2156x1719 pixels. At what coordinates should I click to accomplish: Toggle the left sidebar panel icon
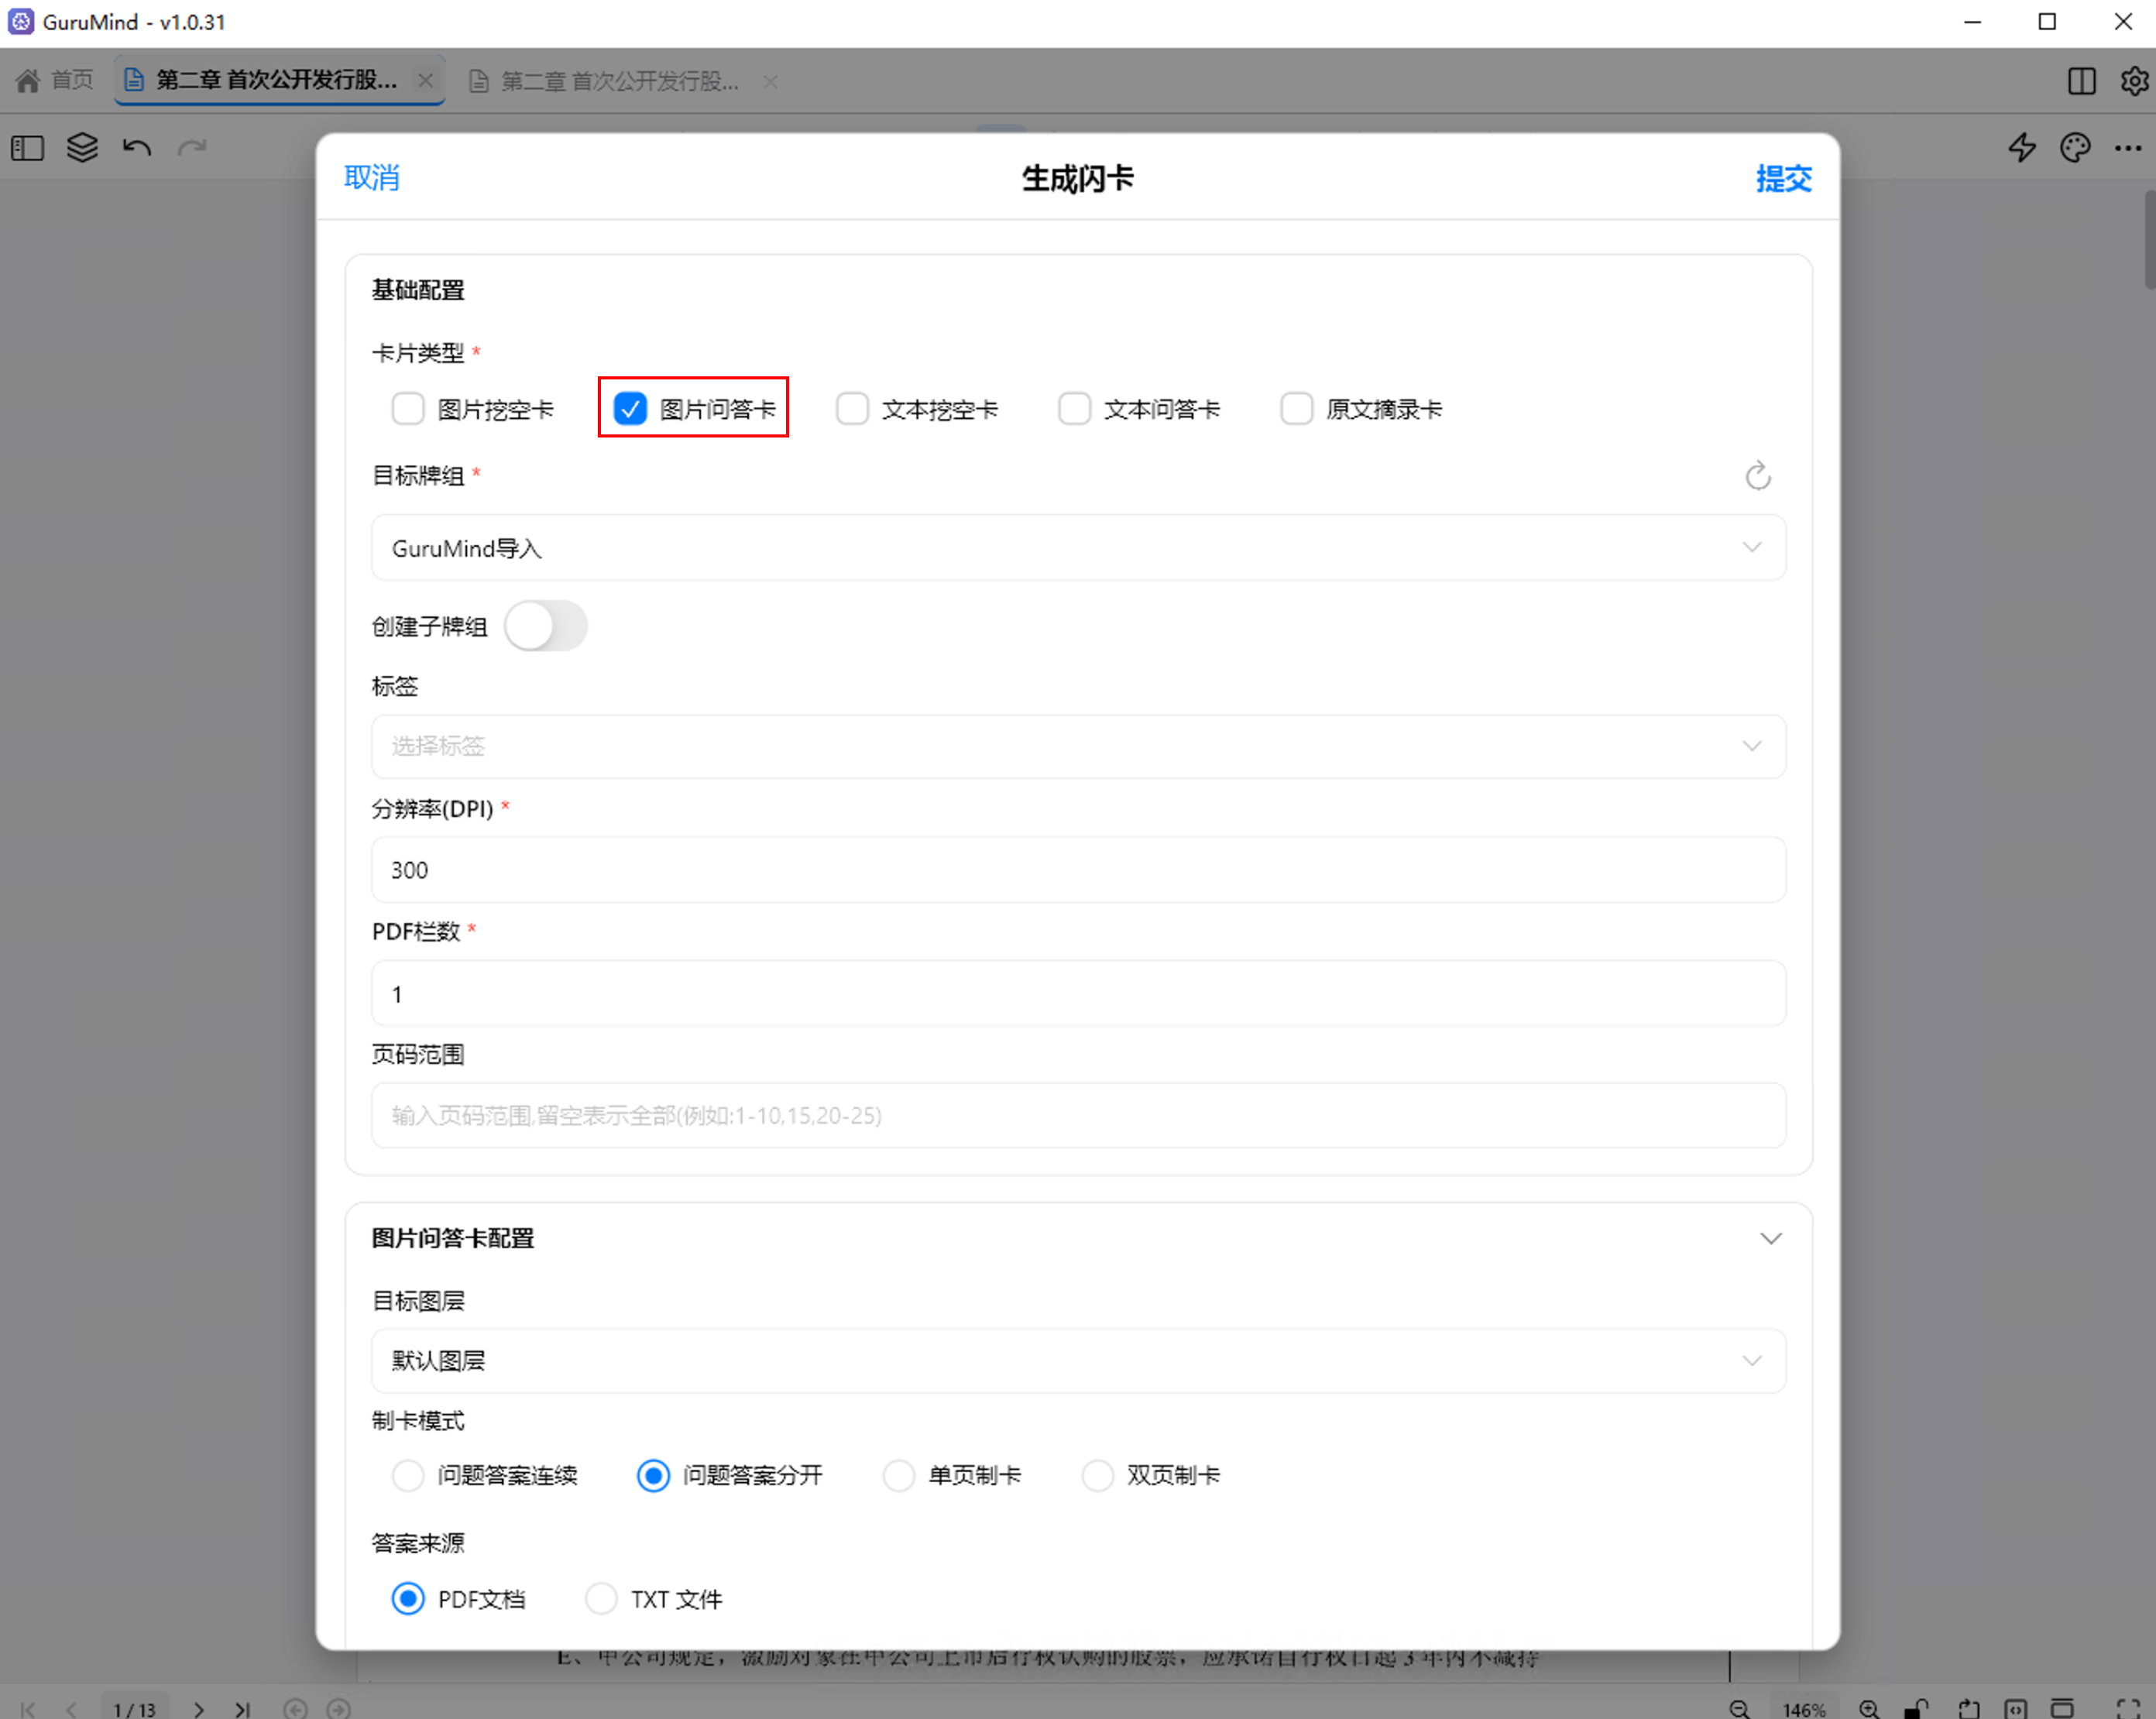point(28,148)
